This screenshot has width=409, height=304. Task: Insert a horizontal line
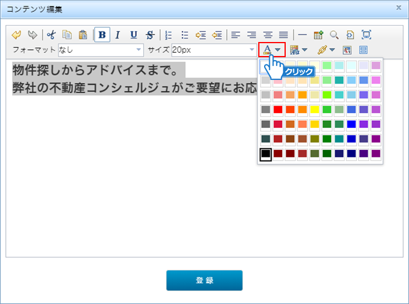(301, 35)
